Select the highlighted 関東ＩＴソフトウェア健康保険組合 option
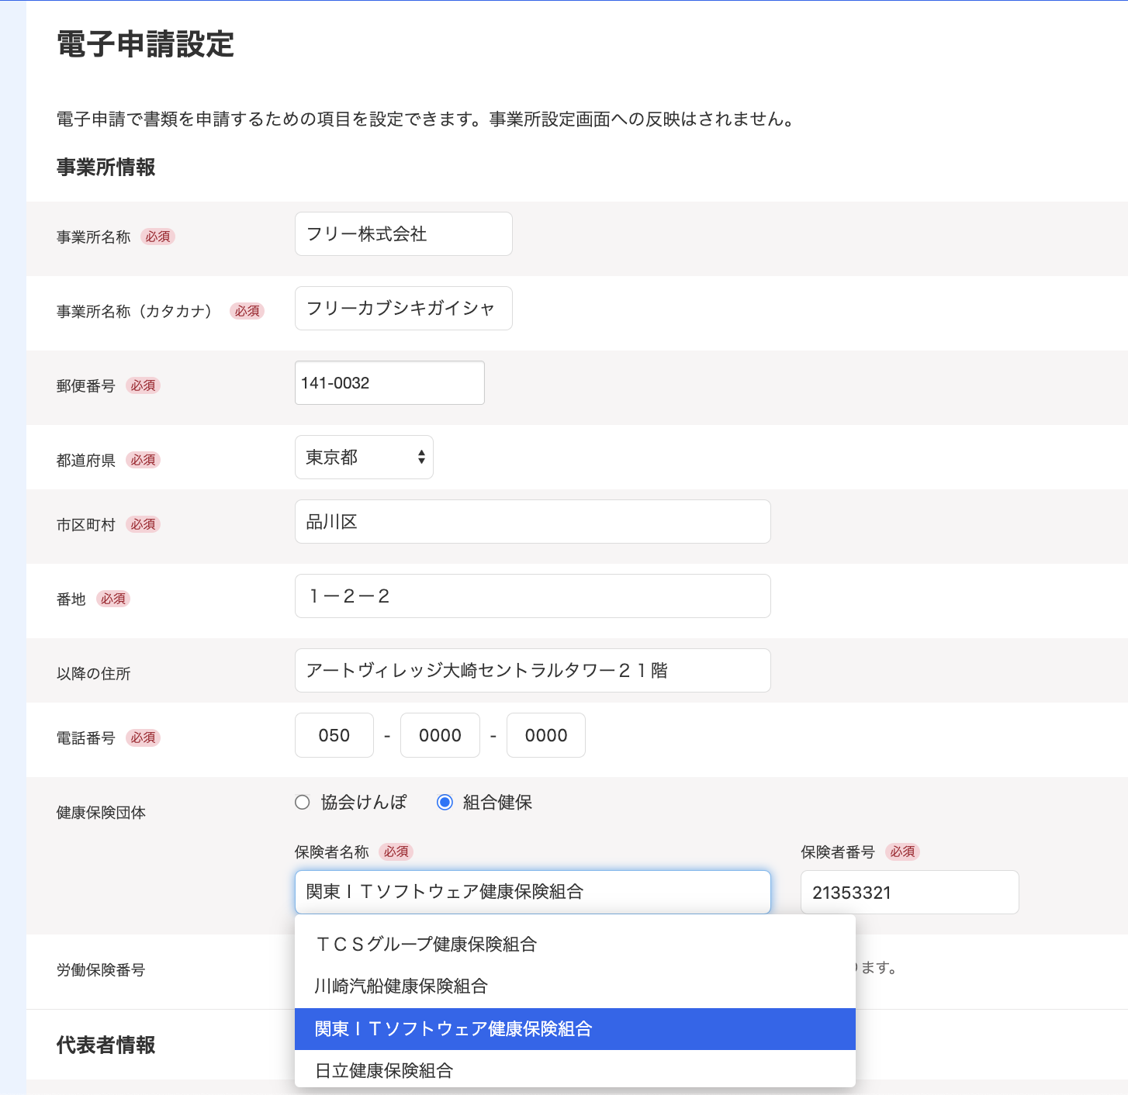Image resolution: width=1128 pixels, height=1095 pixels. click(x=454, y=1029)
